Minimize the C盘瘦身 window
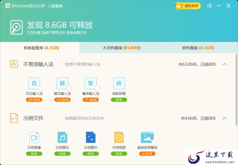Viewport: 238px width, 165px height. tap(219, 6)
